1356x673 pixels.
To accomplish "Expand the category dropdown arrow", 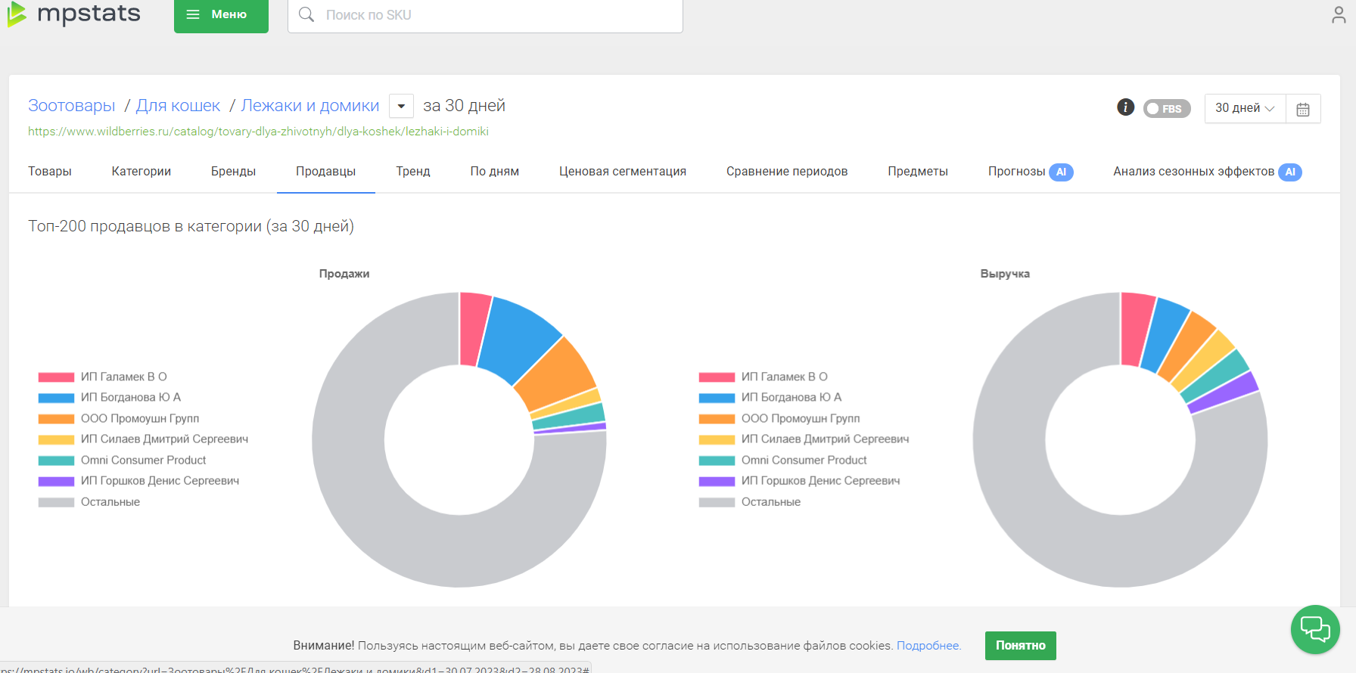I will [x=401, y=106].
